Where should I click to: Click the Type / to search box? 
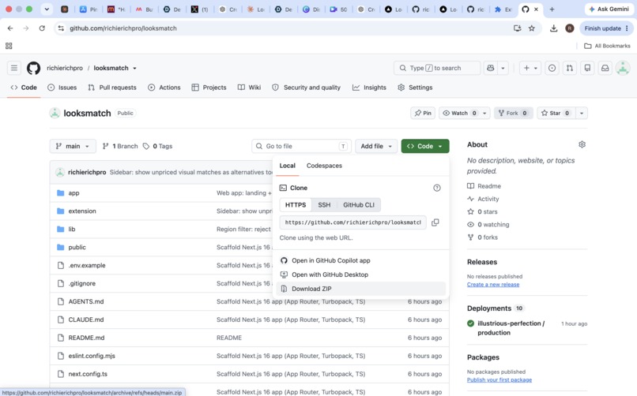(x=437, y=68)
